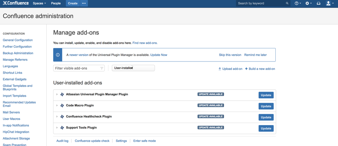Open Recommended Updates Email settings

pyautogui.click(x=19, y=104)
